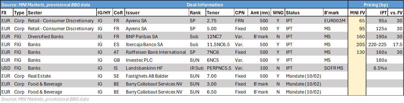Select the PERPNC5.5 tenor cell
The width and height of the screenshot is (404, 103).
[219, 68]
